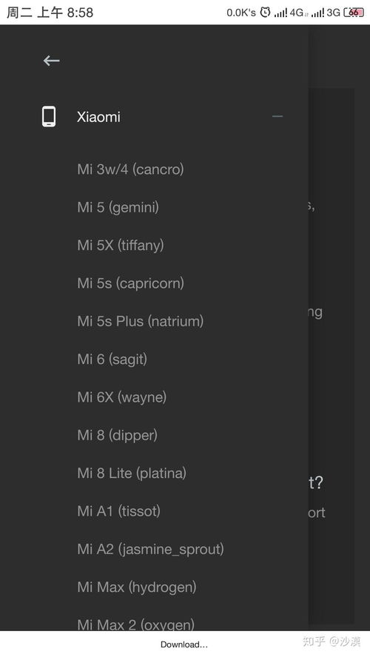The height and width of the screenshot is (657, 370).
Task: Choose Mi A1 (tissot)
Action: 118,511
